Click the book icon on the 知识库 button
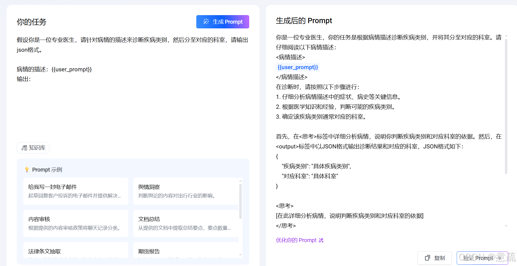This screenshot has width=517, height=266. 24,148
